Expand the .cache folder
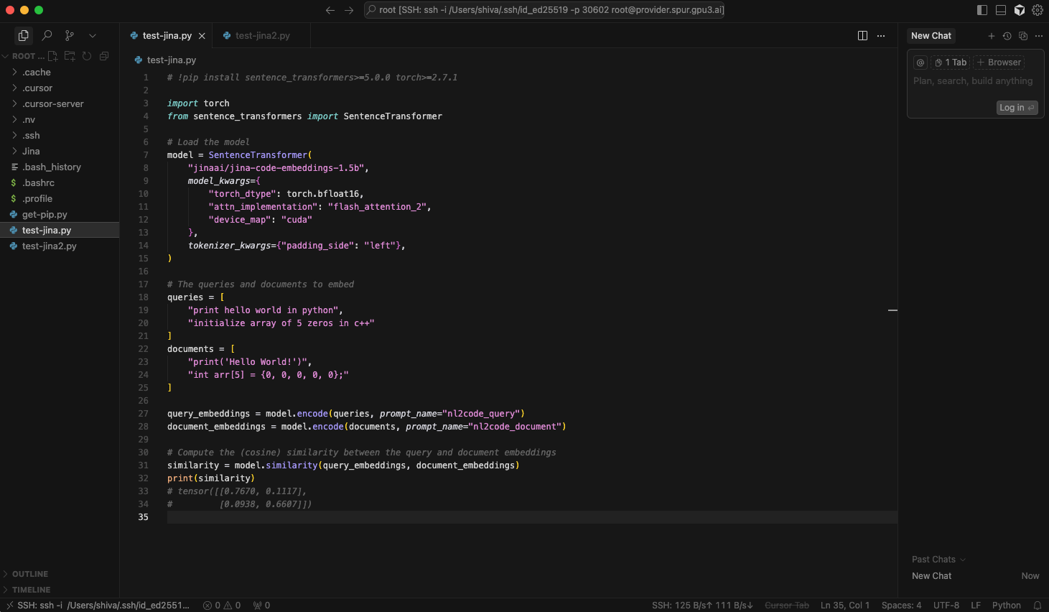Viewport: 1049px width, 612px height. (x=36, y=72)
